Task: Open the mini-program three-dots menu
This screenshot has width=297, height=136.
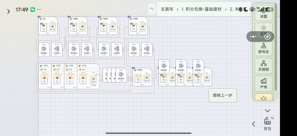Action: click(253, 37)
